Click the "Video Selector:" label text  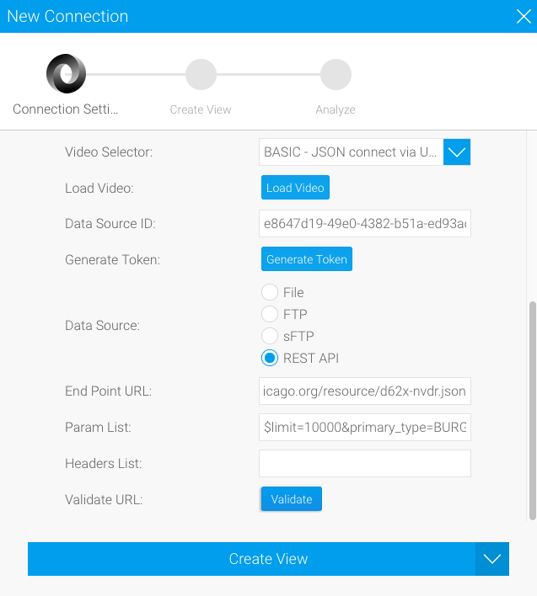(109, 152)
